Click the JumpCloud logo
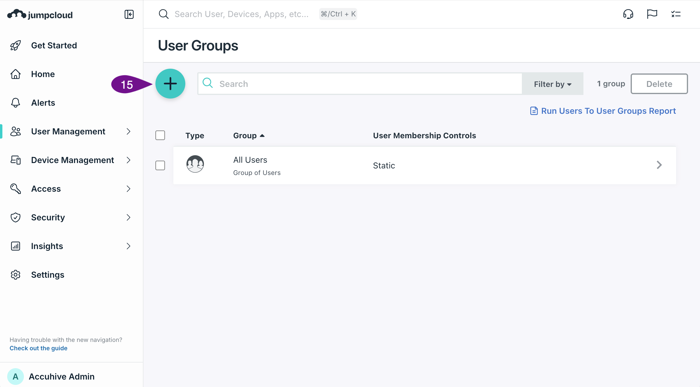This screenshot has width=700, height=387. pyautogui.click(x=40, y=14)
